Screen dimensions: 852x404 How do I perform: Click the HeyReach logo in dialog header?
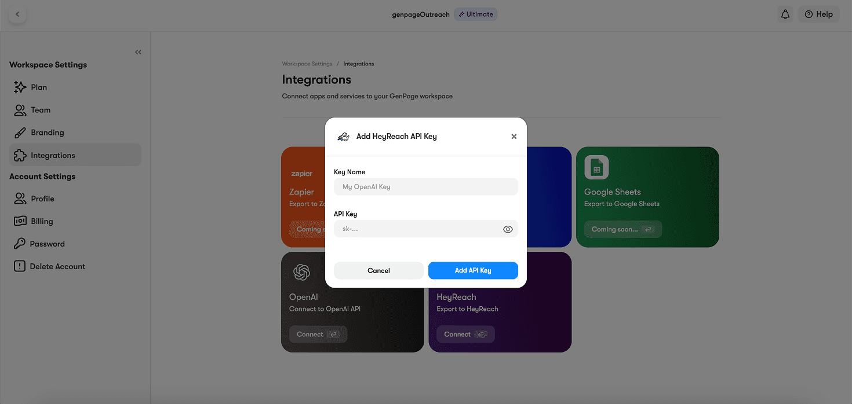(343, 137)
